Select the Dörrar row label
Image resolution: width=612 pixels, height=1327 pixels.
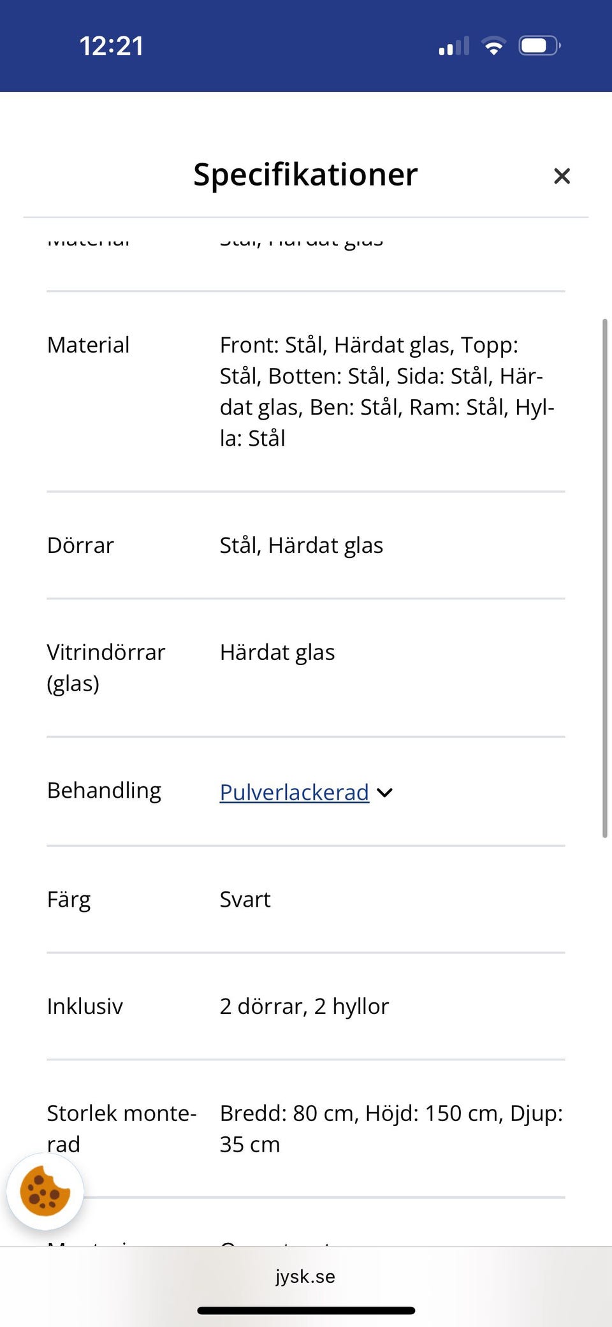80,545
